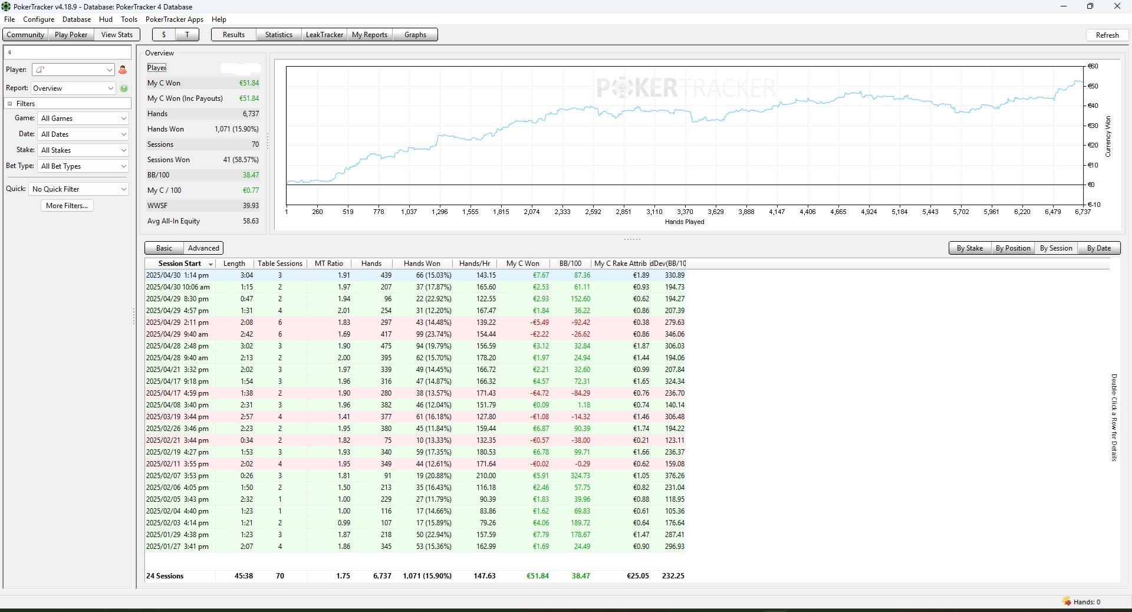Select the By Position grouping tab
Screen dimensions: 1132x612
(1013, 248)
